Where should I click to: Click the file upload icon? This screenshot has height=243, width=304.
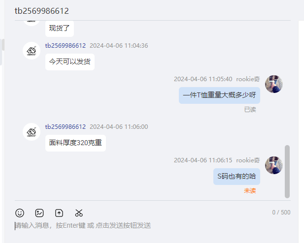59,213
